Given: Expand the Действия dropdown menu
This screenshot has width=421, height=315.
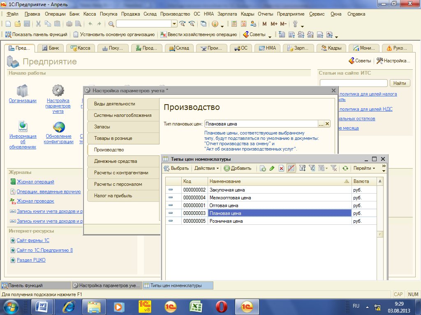Looking at the screenshot, I should (x=206, y=168).
